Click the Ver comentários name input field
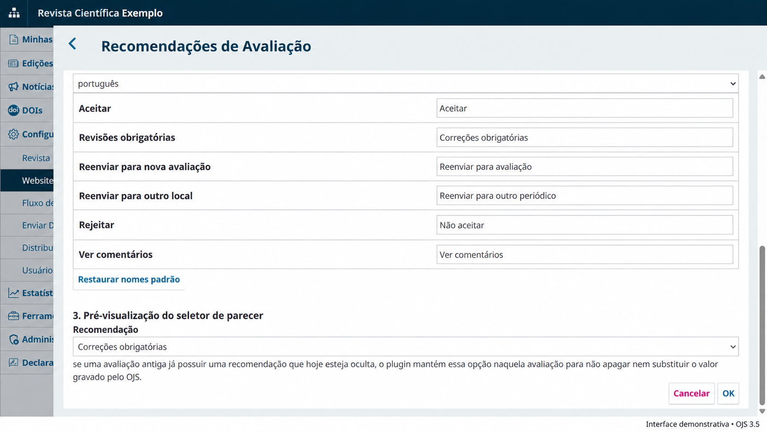This screenshot has height=432, width=767. 584,254
